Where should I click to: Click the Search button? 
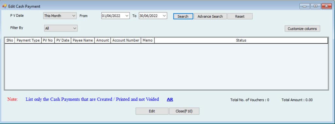point(183,16)
